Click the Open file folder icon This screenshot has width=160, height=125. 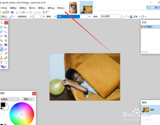(x=4, y=13)
